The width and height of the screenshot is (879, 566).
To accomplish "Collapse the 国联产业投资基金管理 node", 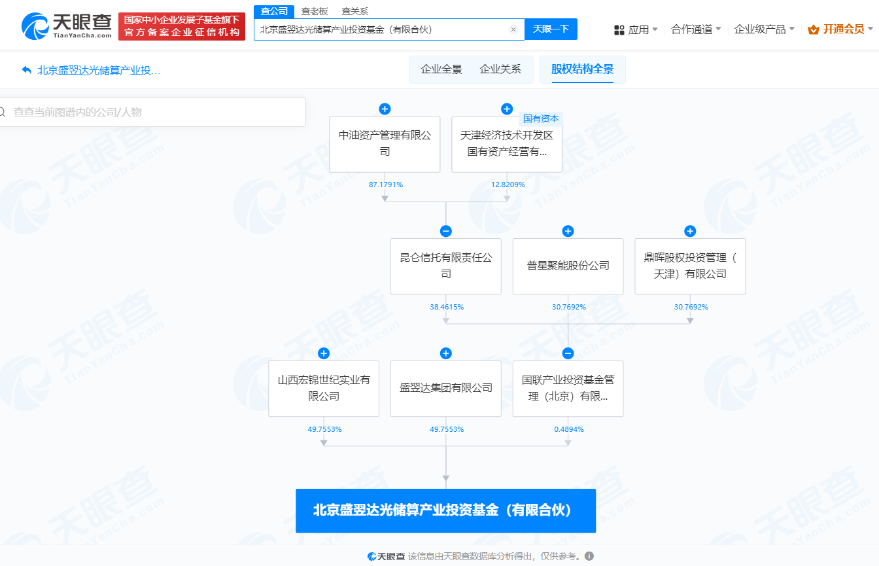I will [568, 353].
